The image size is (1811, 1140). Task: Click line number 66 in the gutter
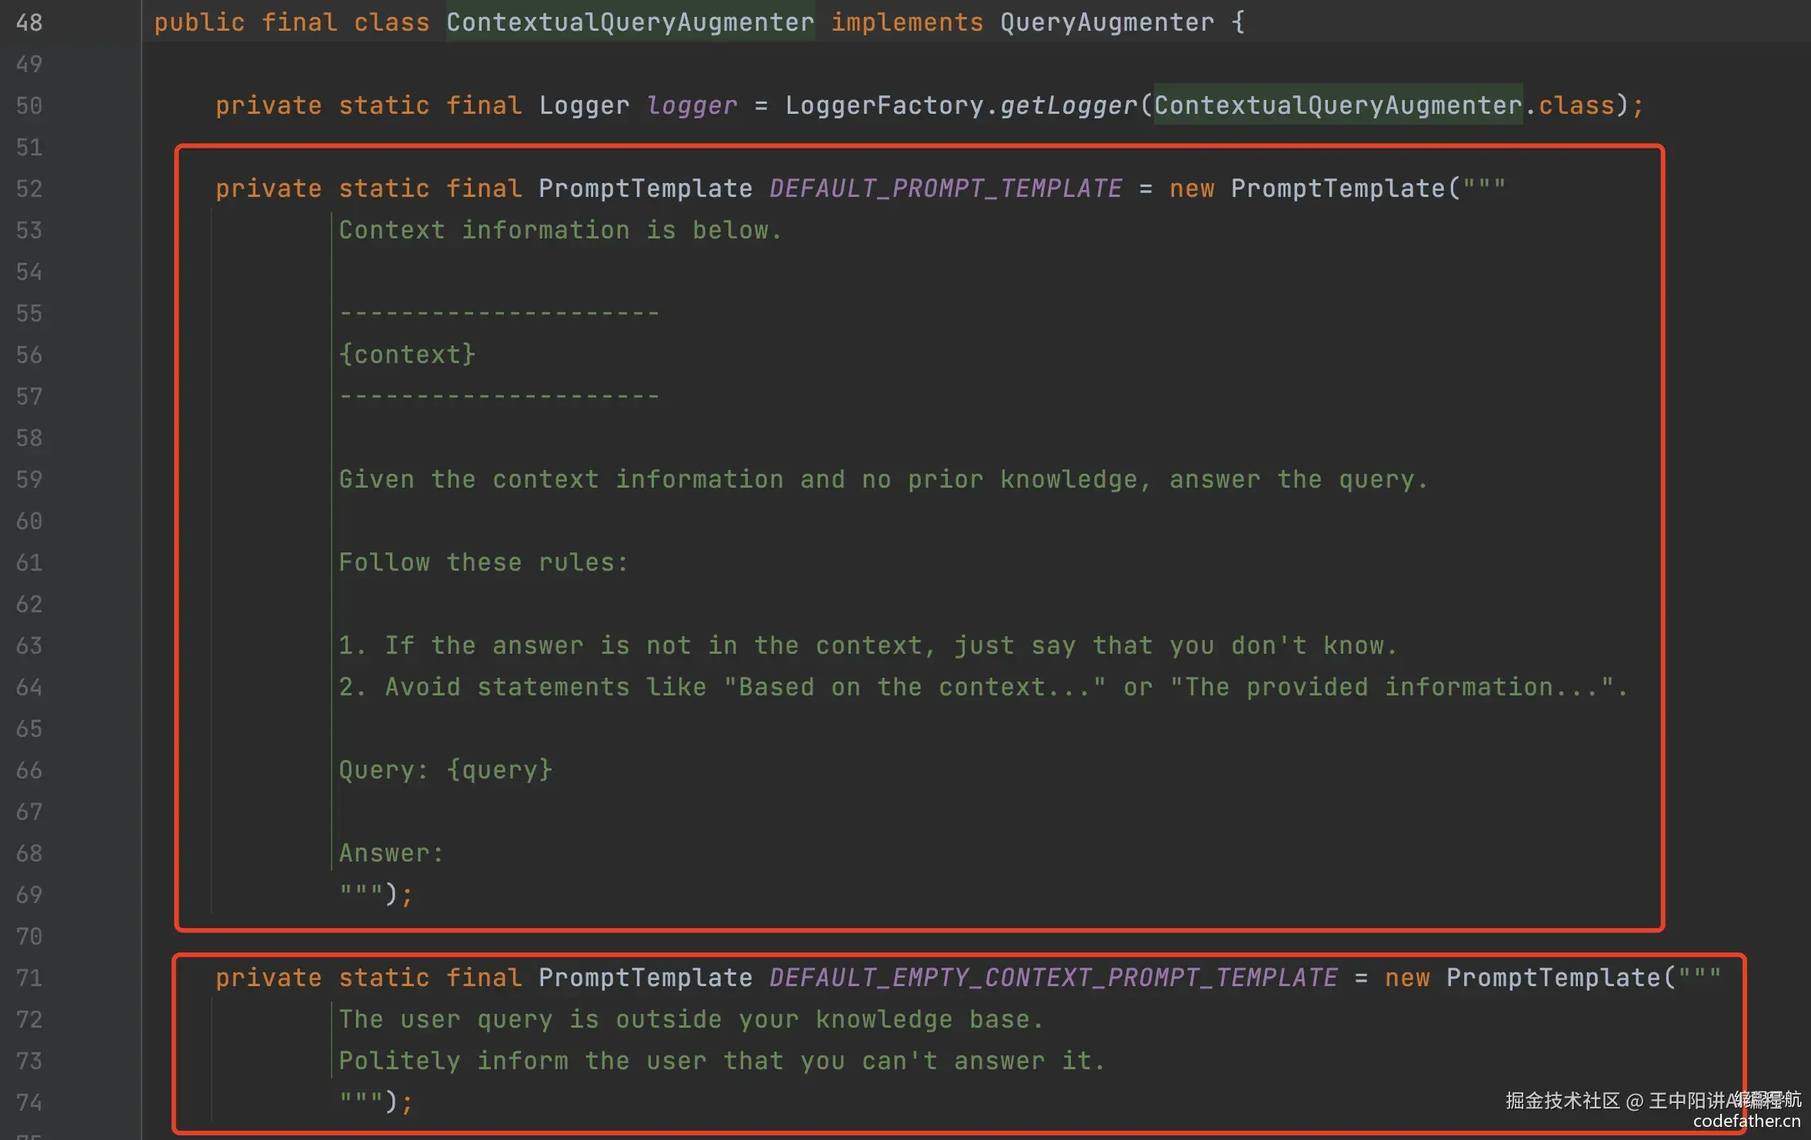point(29,770)
